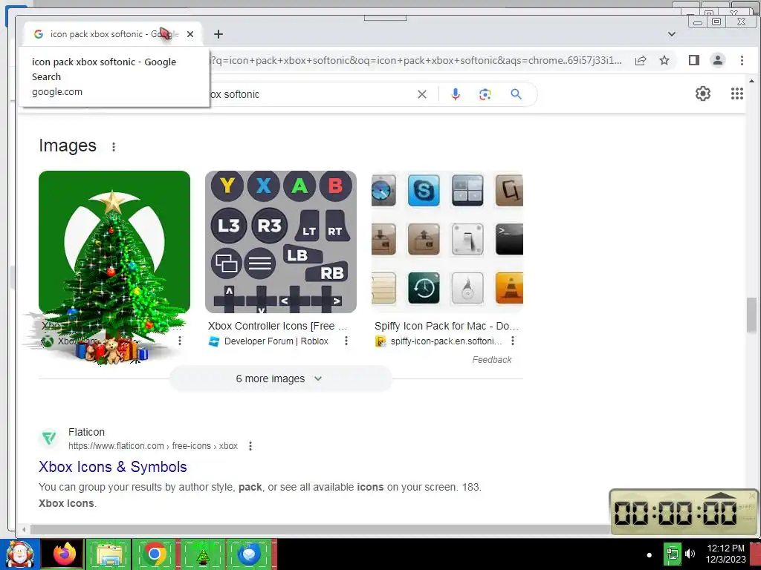Viewport: 761px width, 570px height.
Task: Start voice search with microphone
Action: pos(456,94)
